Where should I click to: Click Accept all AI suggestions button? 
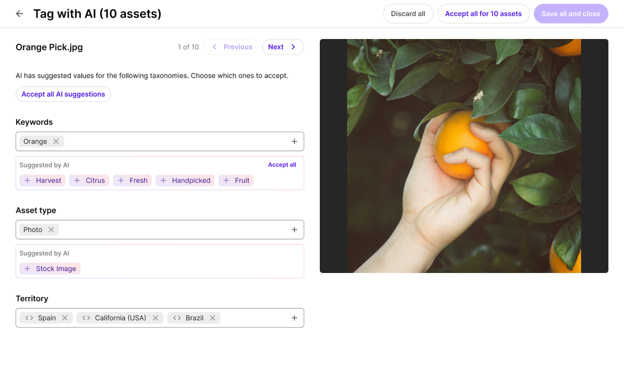63,94
